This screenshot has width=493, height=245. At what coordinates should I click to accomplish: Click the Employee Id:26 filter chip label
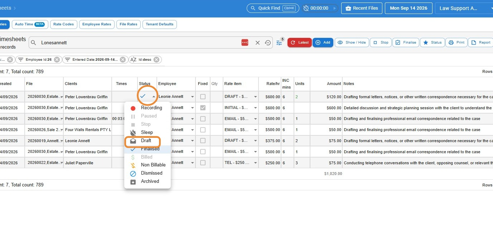click(39, 60)
